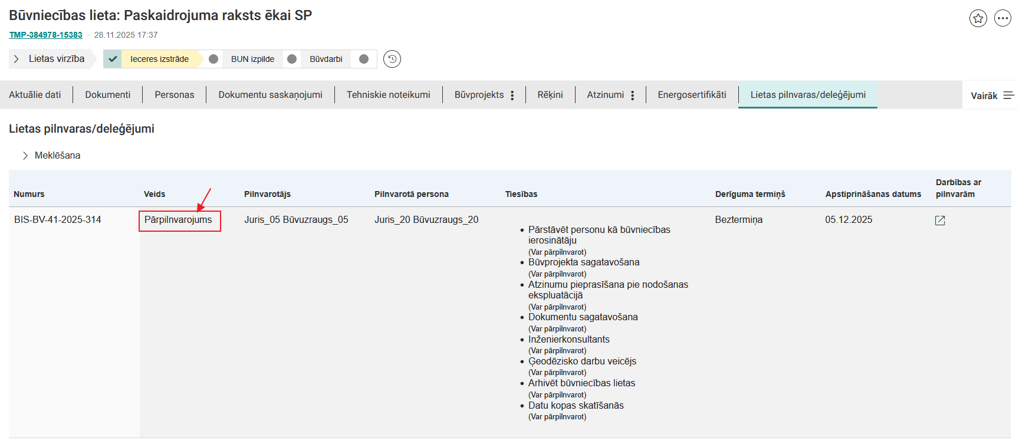Expand the Lietas virzība panel
Viewport: 1019px width, 447px height.
click(17, 59)
